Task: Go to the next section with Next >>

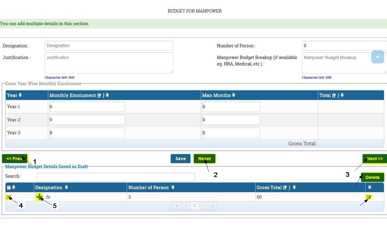Action: coord(374,159)
